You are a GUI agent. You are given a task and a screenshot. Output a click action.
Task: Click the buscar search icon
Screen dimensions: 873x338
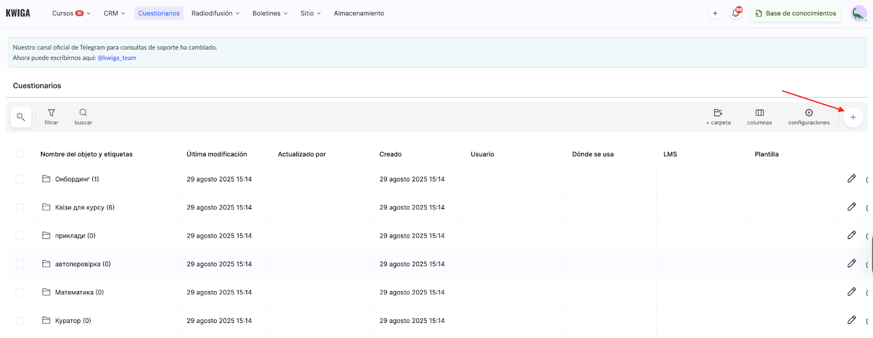pos(83,117)
